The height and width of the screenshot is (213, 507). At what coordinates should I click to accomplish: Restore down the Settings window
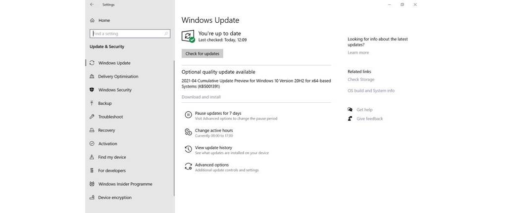tap(402, 4)
